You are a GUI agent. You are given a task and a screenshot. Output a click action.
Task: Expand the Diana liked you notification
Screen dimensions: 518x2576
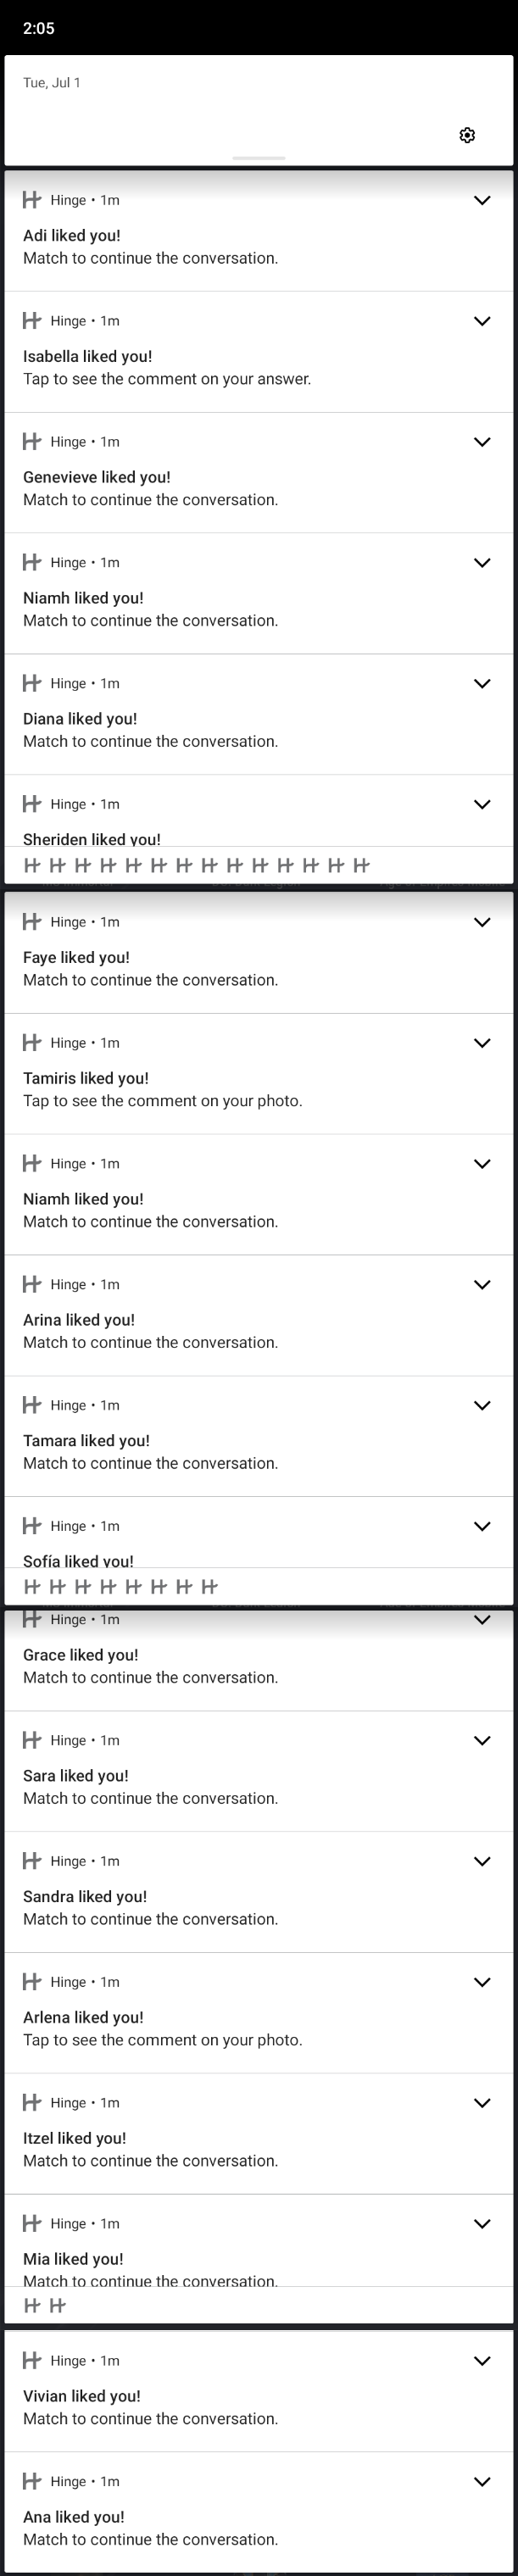pyautogui.click(x=482, y=684)
